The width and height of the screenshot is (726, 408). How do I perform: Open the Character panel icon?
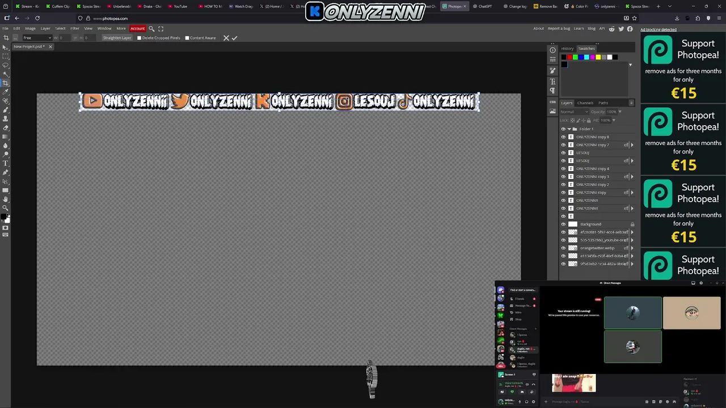coord(552,82)
